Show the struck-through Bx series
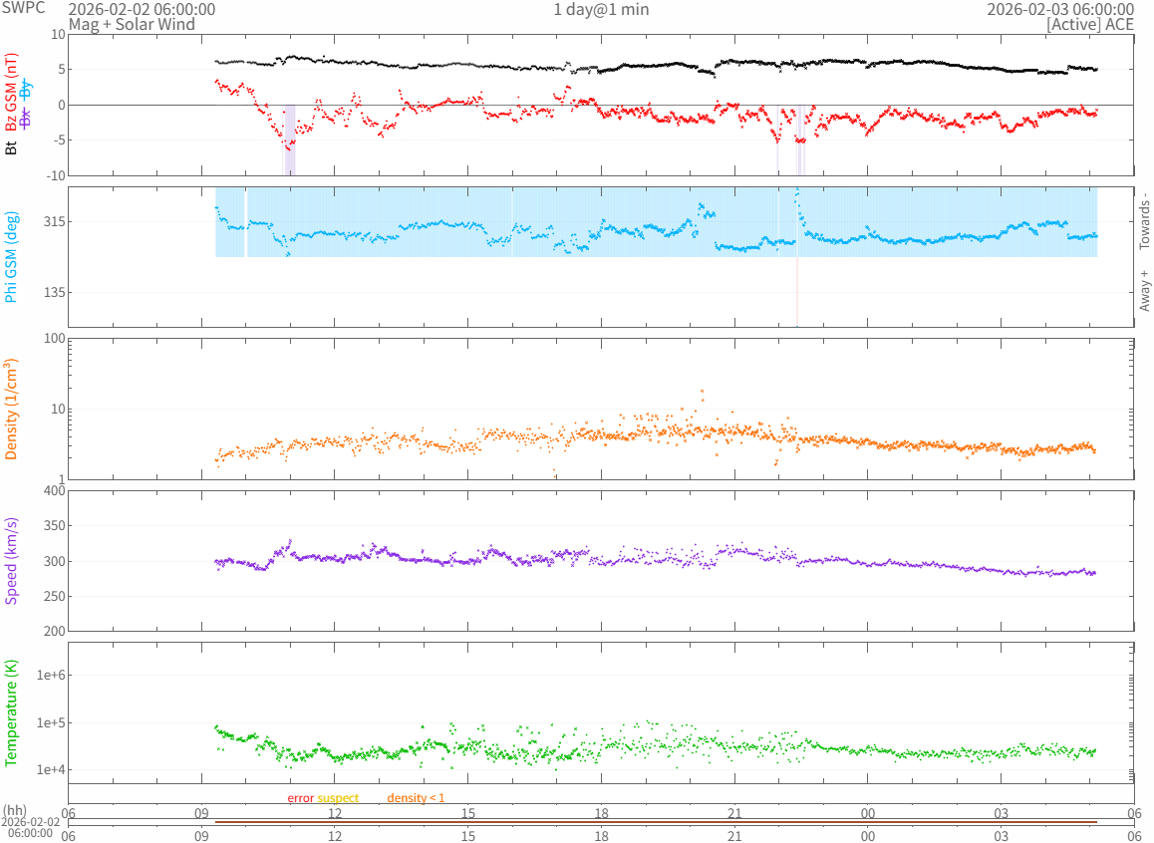 click(27, 117)
